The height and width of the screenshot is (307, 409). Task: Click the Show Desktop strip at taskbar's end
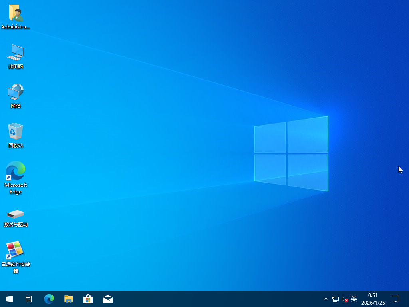[408, 299]
